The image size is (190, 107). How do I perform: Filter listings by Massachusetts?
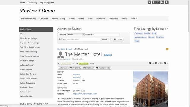pos(140,37)
